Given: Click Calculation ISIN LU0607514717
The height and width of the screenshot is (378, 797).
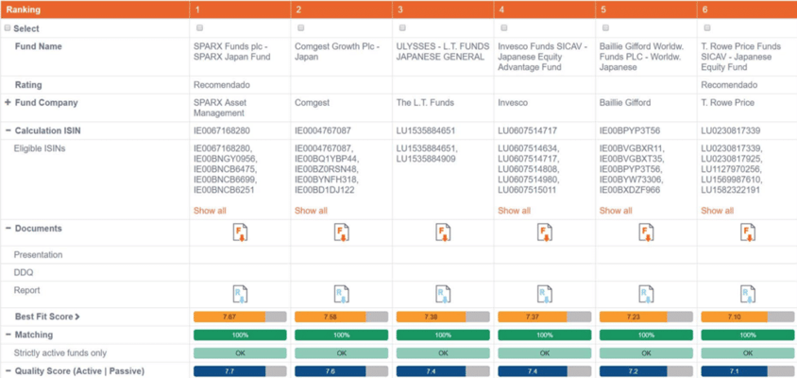Looking at the screenshot, I should [x=527, y=130].
